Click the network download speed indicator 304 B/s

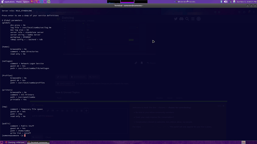point(182,2)
